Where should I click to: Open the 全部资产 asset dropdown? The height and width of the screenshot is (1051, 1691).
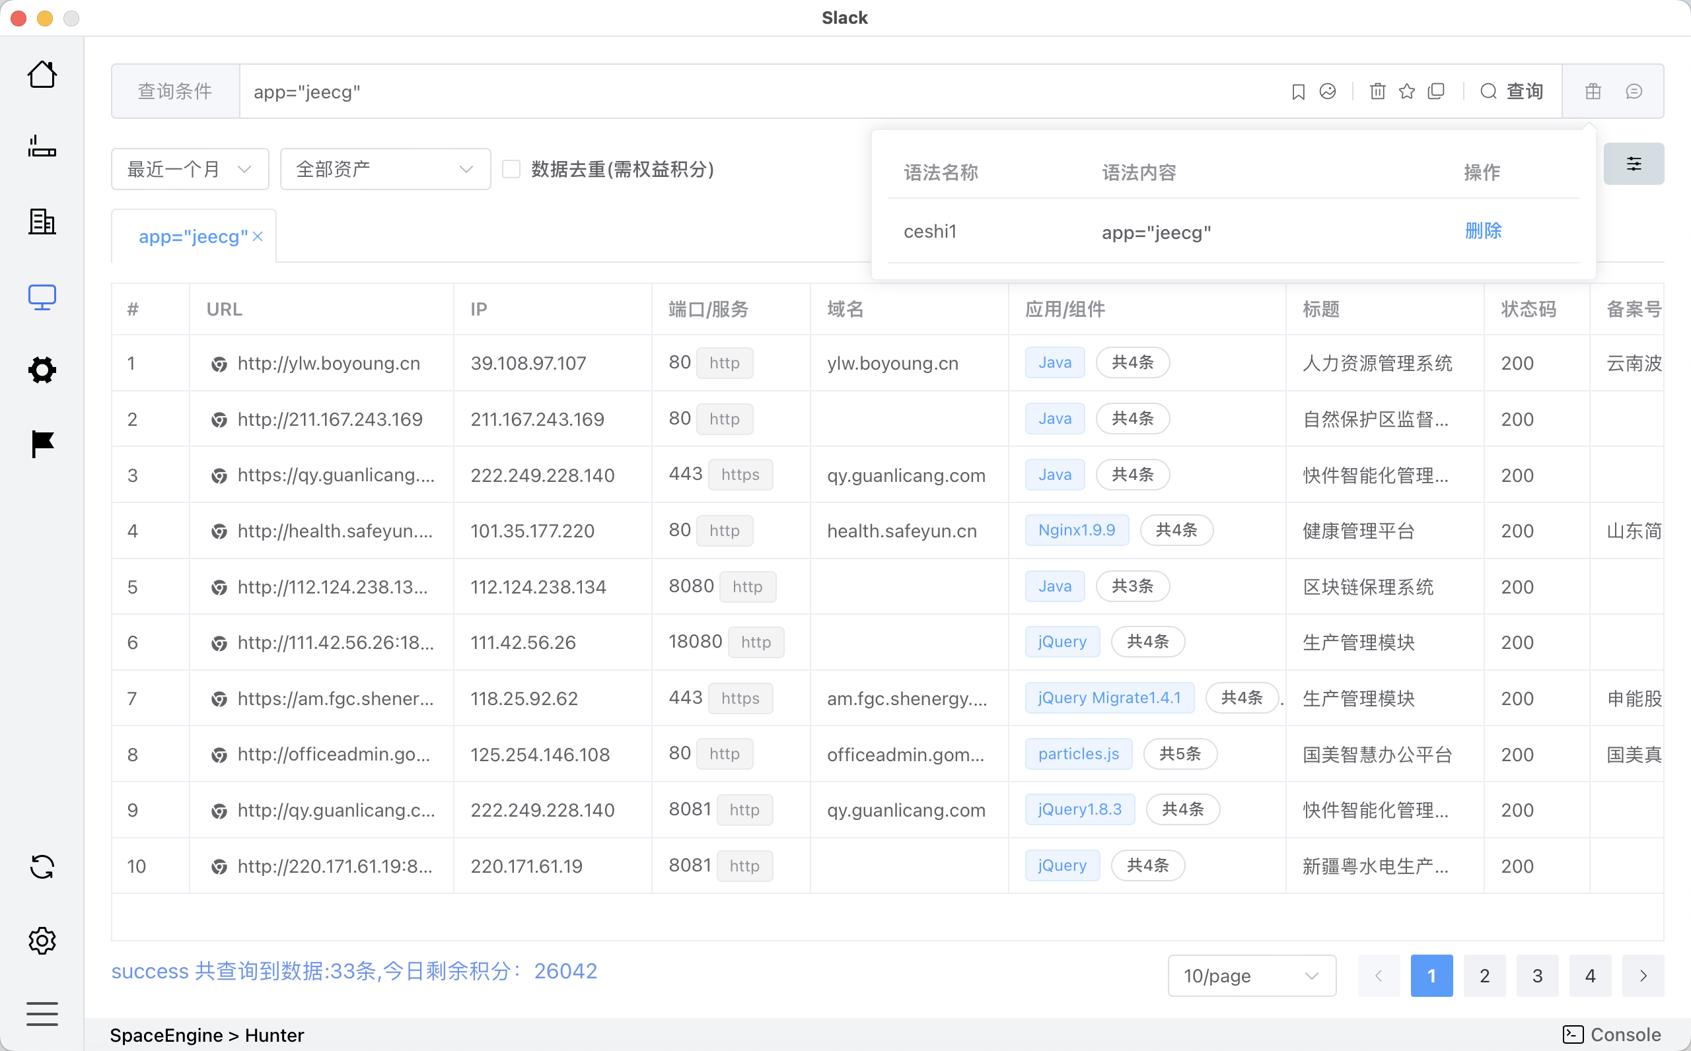(x=385, y=169)
